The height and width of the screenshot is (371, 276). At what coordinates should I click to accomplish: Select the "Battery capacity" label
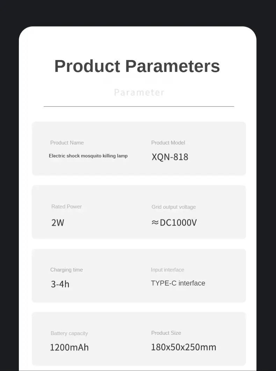tap(69, 333)
